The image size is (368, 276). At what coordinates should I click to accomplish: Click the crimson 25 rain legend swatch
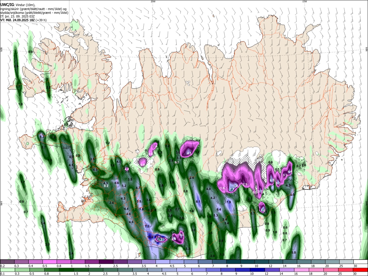click(x=345, y=270)
